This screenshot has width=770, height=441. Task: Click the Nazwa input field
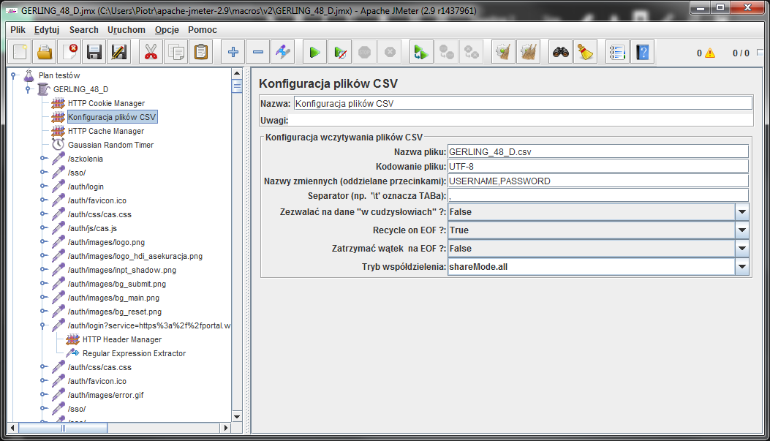point(523,103)
